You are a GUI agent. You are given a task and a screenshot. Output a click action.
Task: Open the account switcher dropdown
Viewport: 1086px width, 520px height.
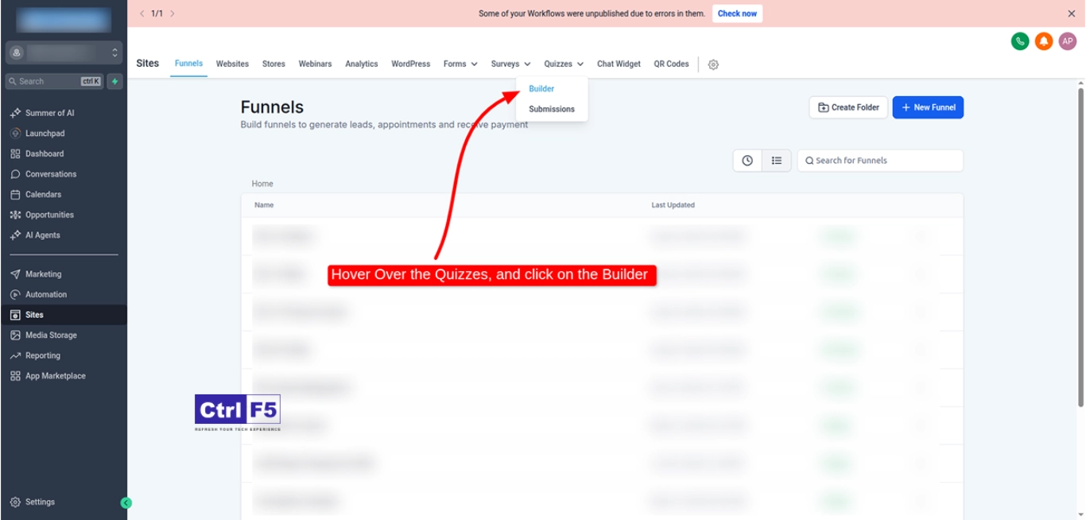[64, 52]
